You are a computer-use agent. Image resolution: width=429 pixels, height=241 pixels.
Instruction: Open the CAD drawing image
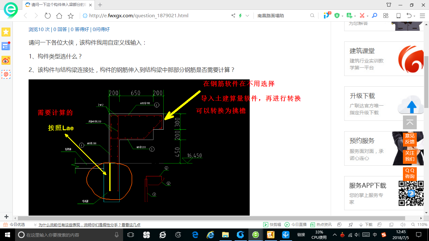coord(139,147)
